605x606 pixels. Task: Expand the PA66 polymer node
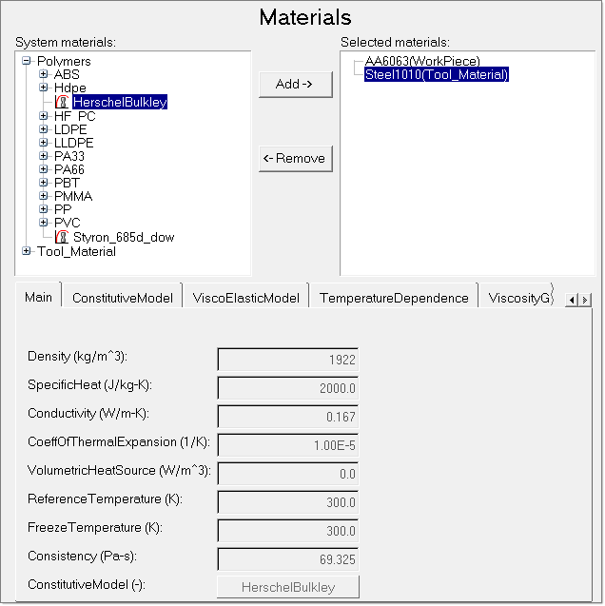coord(43,169)
